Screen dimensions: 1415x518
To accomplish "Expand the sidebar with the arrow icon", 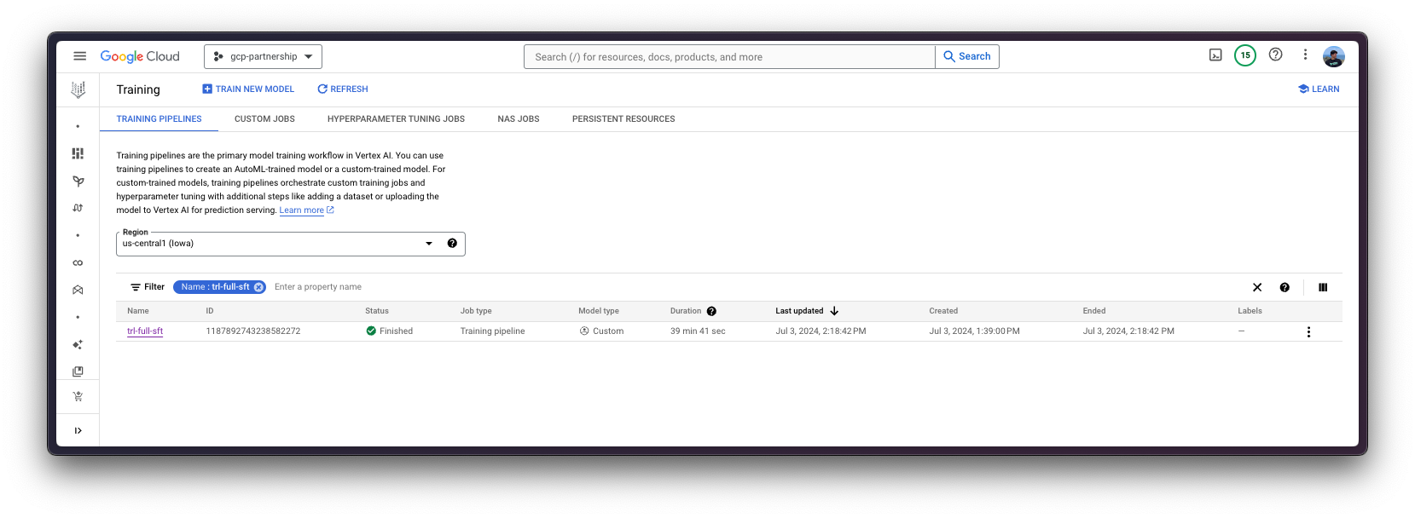I will pos(78,430).
